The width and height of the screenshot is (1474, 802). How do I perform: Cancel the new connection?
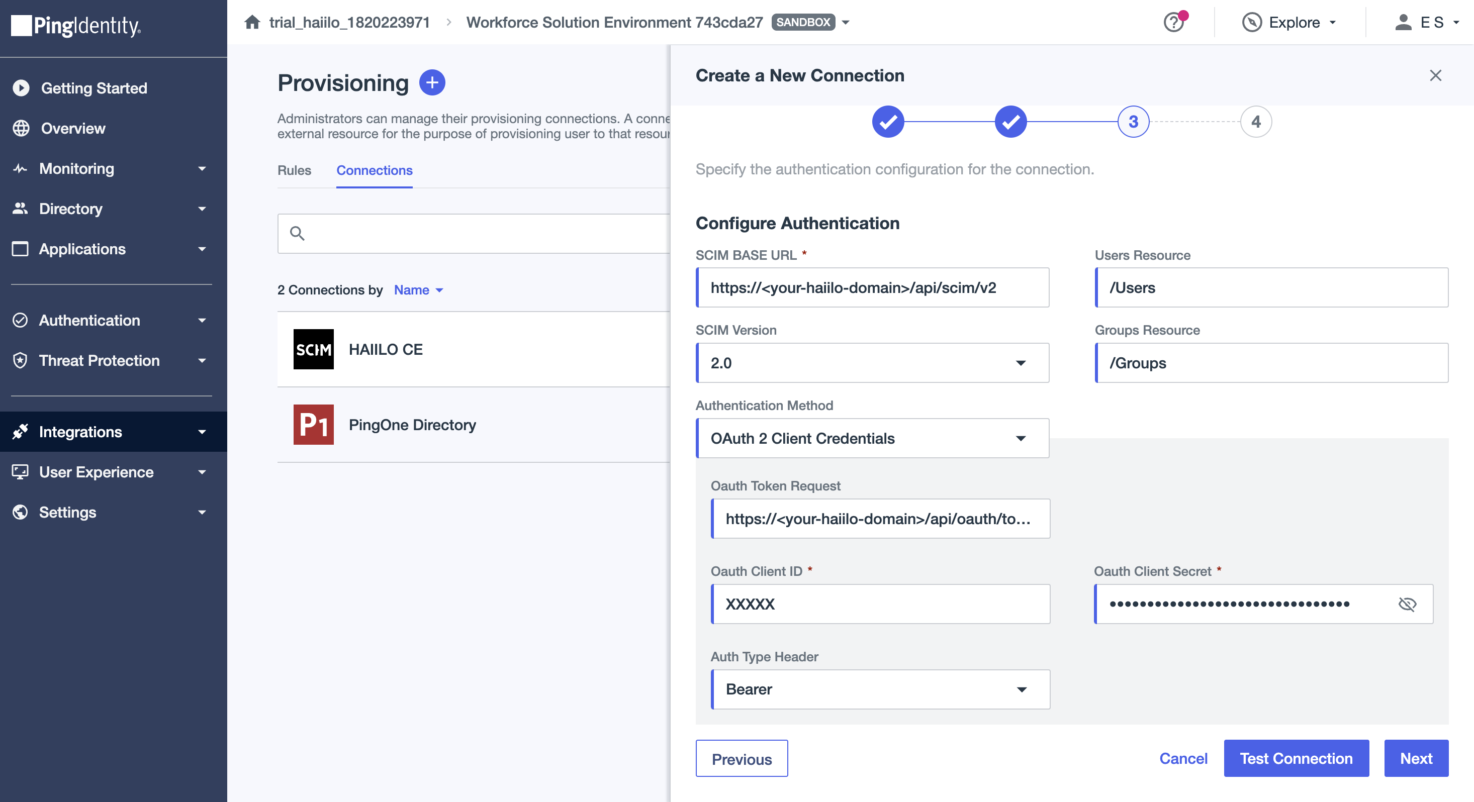[1183, 758]
